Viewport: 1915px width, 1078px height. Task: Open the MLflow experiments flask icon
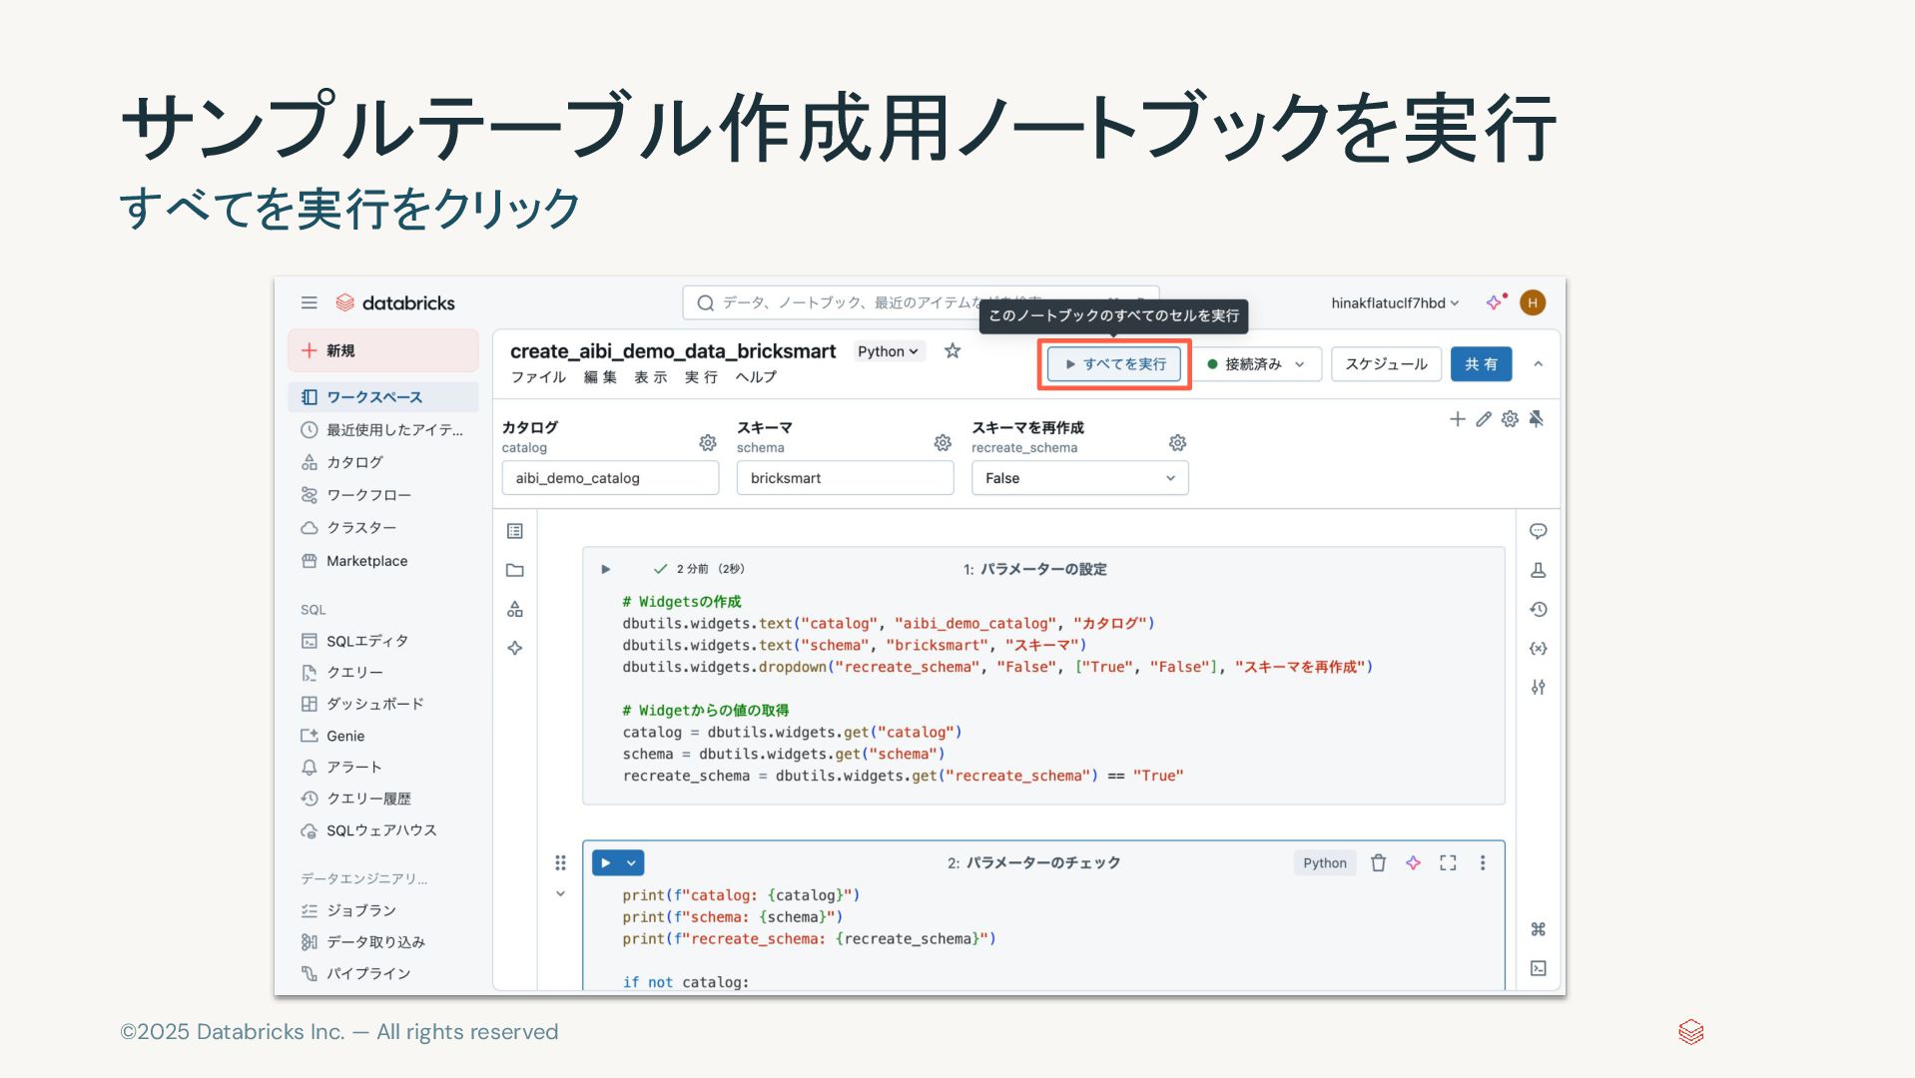coord(1539,570)
